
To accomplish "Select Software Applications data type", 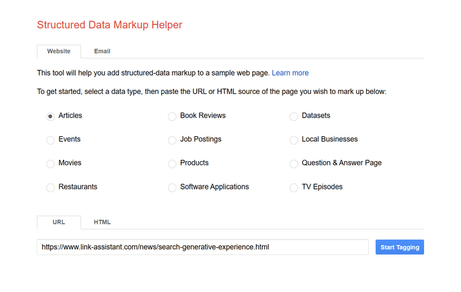I will [x=173, y=187].
